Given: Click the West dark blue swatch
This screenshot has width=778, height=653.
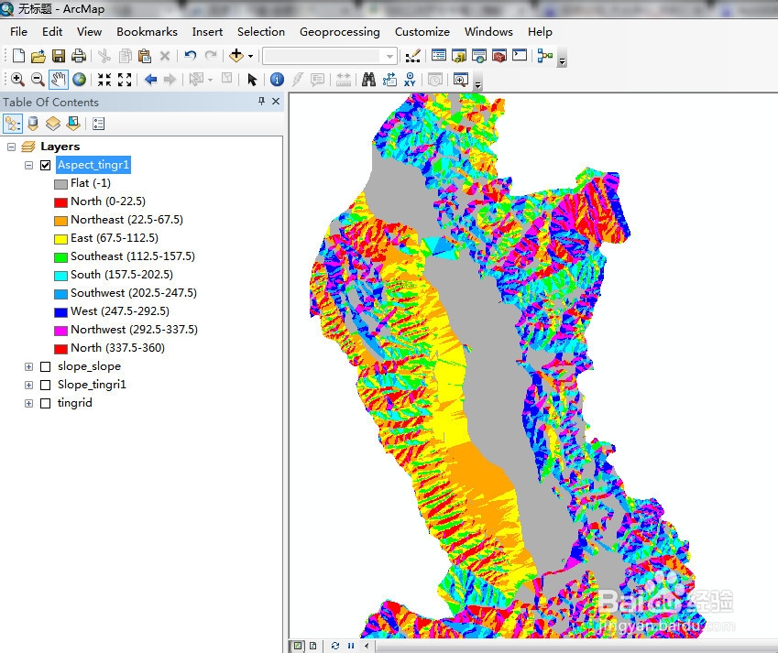Looking at the screenshot, I should coord(60,312).
